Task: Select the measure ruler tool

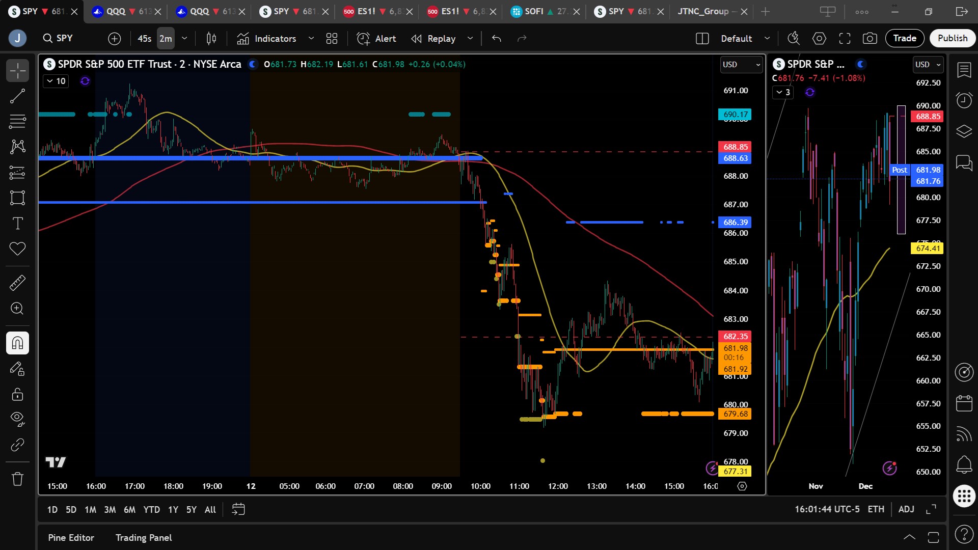Action: click(x=17, y=283)
